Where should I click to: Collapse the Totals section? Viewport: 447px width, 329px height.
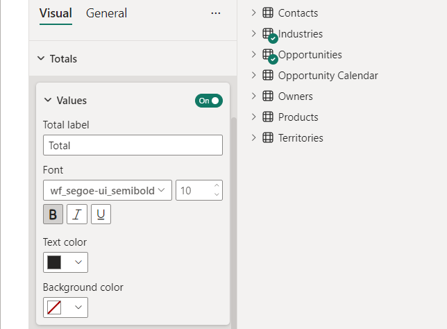pos(40,59)
